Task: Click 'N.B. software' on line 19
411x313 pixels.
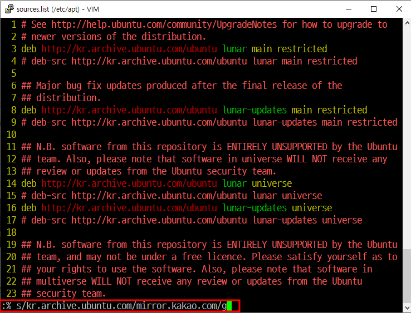Action: (x=68, y=245)
